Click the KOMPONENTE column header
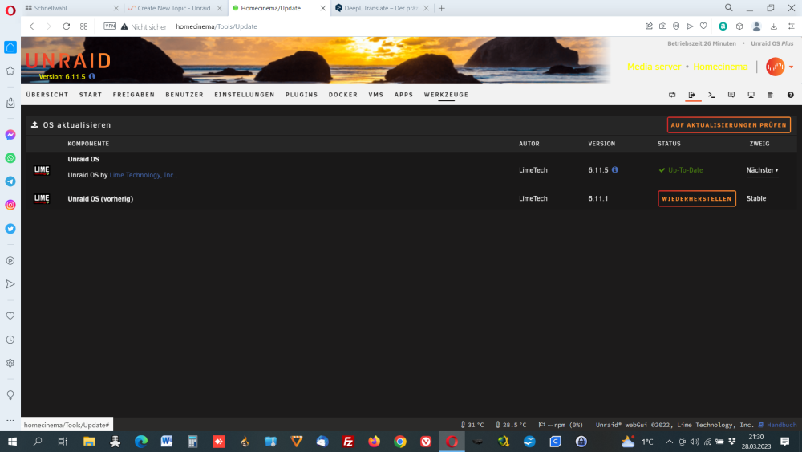802x452 pixels. [88, 144]
